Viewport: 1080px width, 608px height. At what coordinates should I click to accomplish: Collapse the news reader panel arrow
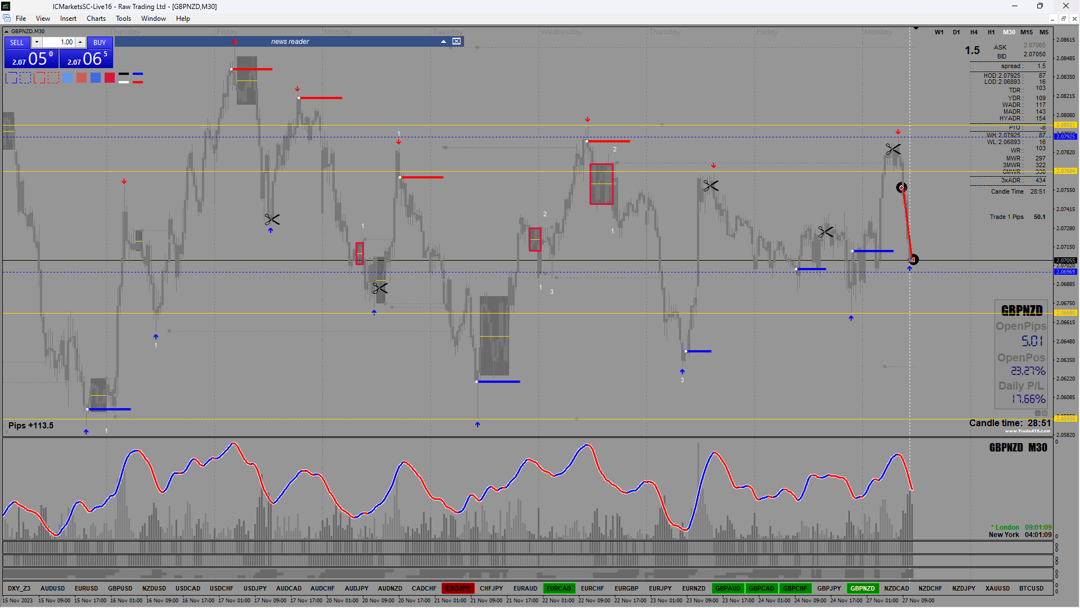(443, 41)
